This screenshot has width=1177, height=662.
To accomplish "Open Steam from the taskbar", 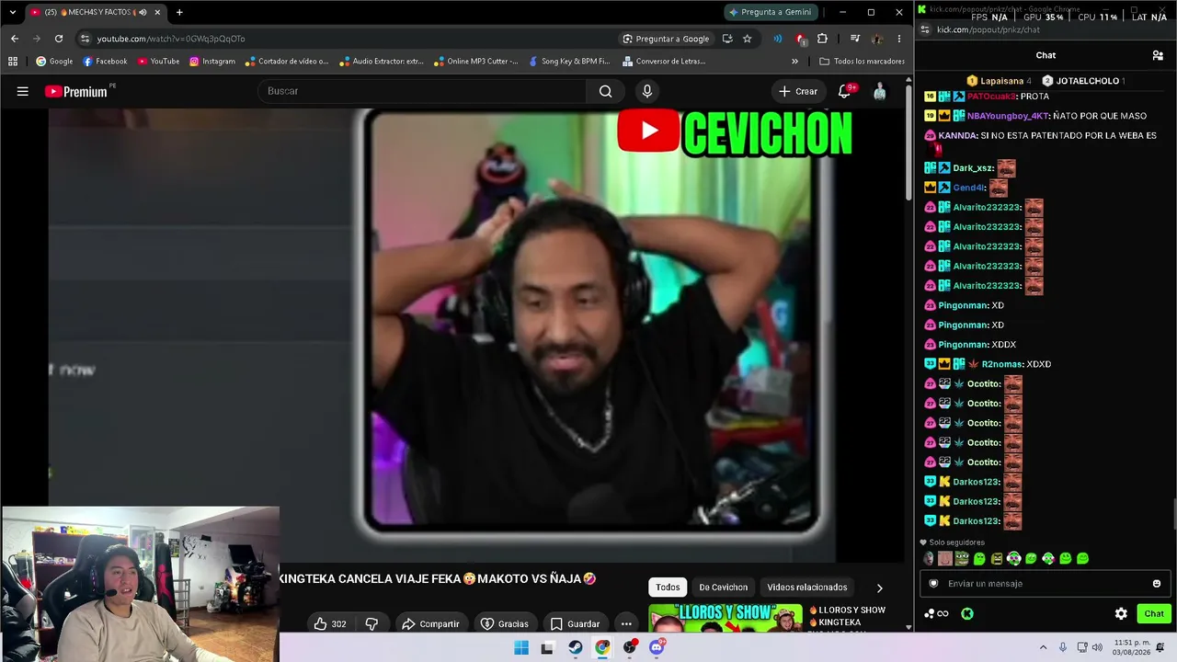I will 575,647.
